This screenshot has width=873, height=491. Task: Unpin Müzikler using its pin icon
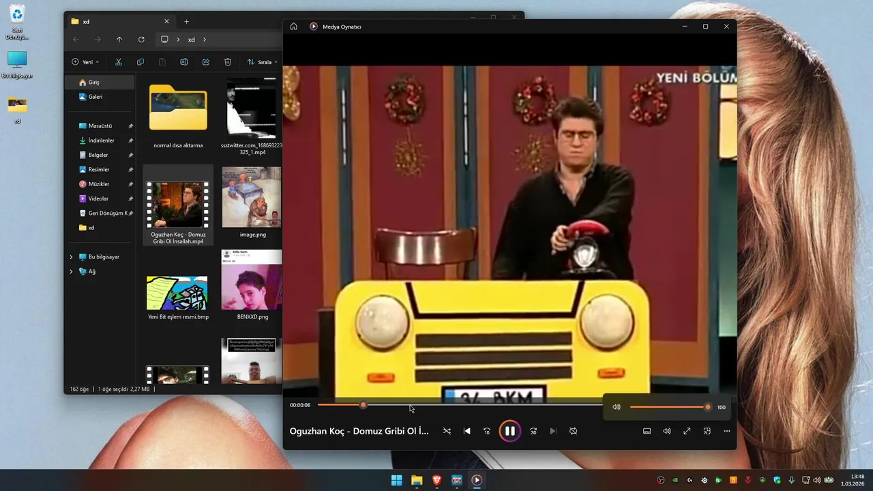130,184
